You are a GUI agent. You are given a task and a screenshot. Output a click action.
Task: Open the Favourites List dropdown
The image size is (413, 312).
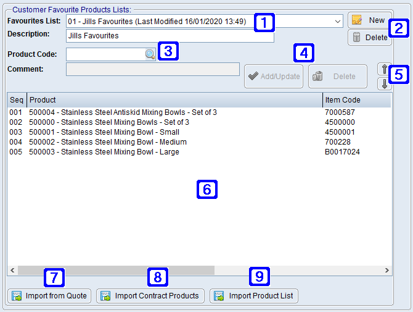click(338, 22)
